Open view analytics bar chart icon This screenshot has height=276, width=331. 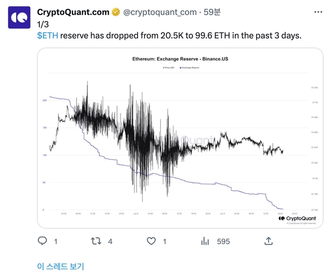point(205,241)
